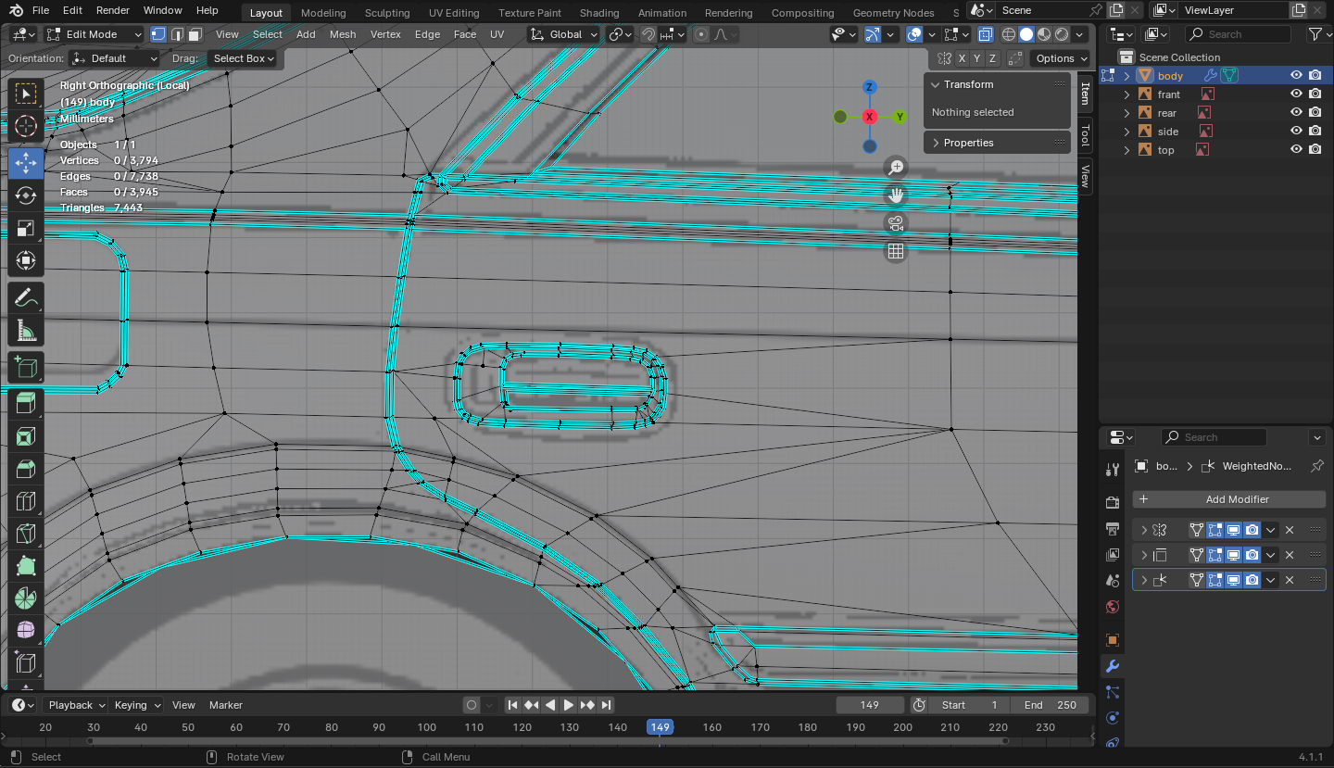Expand the Weighted Normal modifier panel
1334x768 pixels.
(x=1144, y=580)
